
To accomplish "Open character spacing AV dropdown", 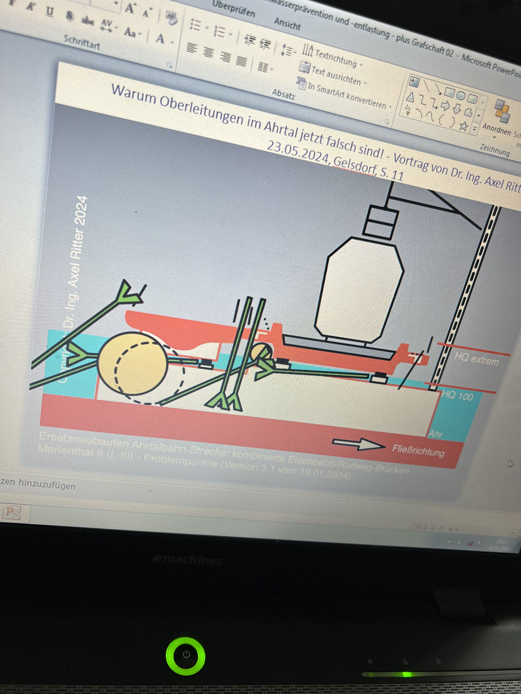I will coord(108,26).
